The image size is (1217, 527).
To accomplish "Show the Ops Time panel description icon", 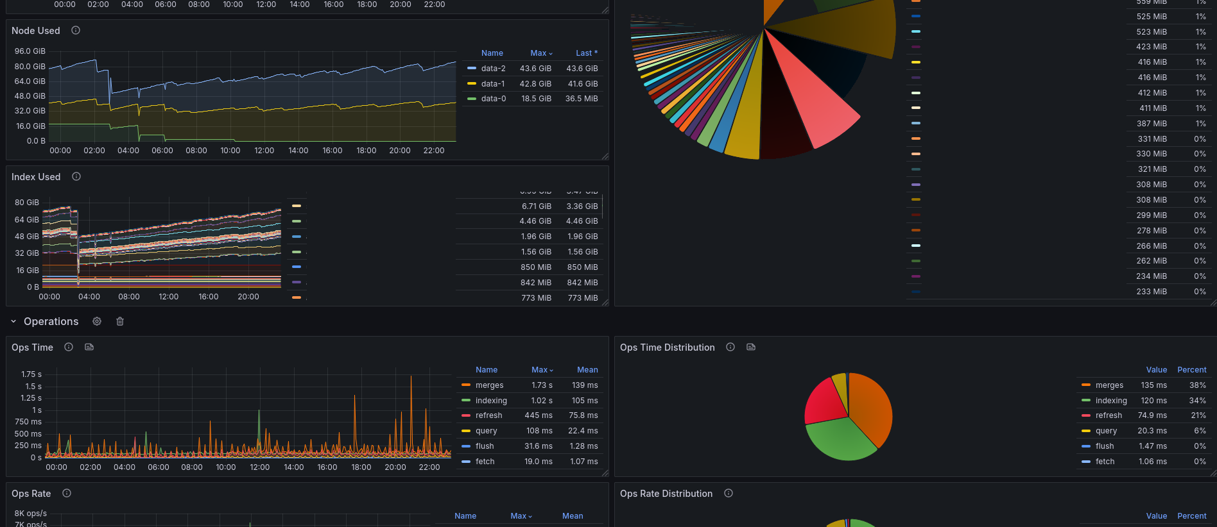I will click(x=69, y=347).
